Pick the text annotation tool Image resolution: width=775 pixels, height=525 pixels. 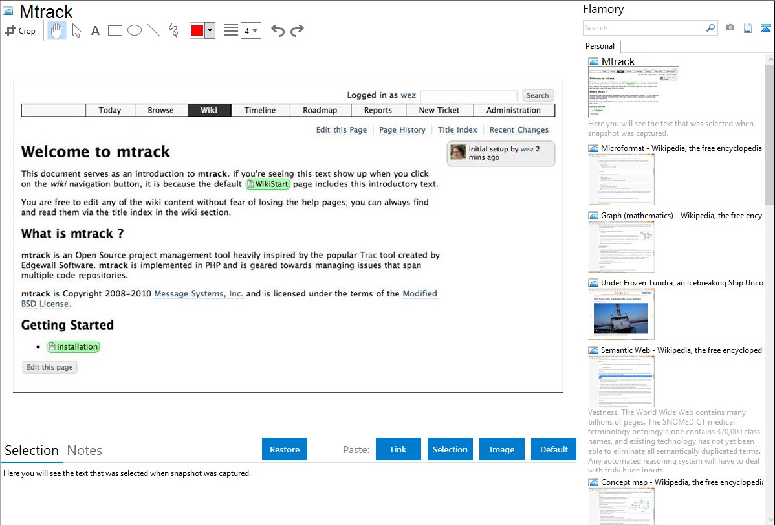point(95,30)
